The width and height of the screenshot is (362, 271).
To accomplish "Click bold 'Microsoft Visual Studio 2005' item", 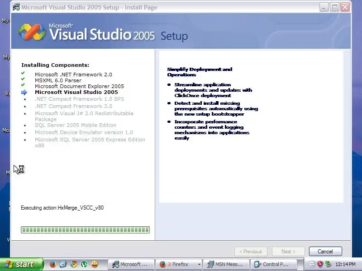I will coord(76,92).
